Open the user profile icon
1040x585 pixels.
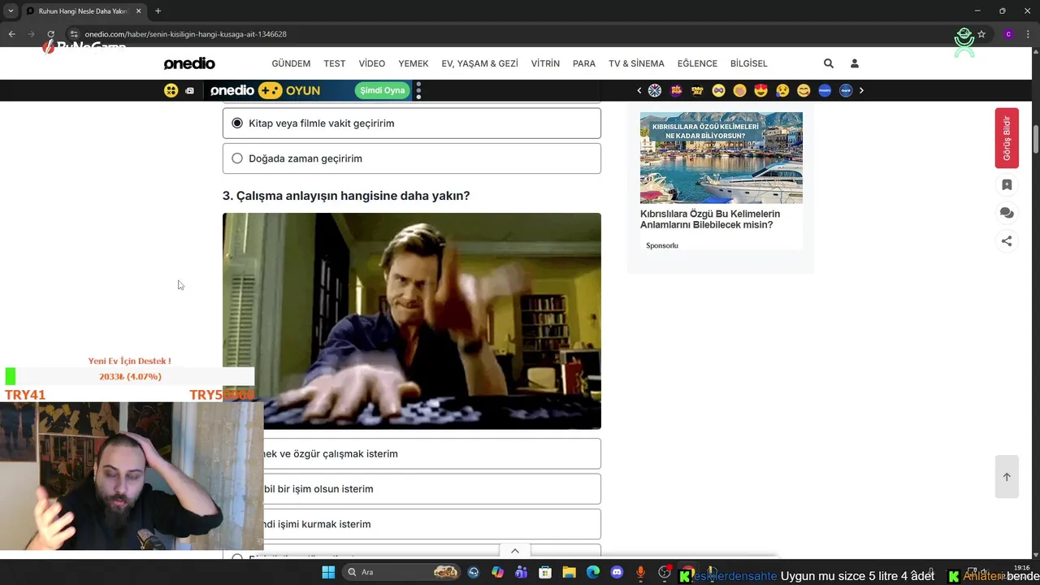[x=855, y=63]
